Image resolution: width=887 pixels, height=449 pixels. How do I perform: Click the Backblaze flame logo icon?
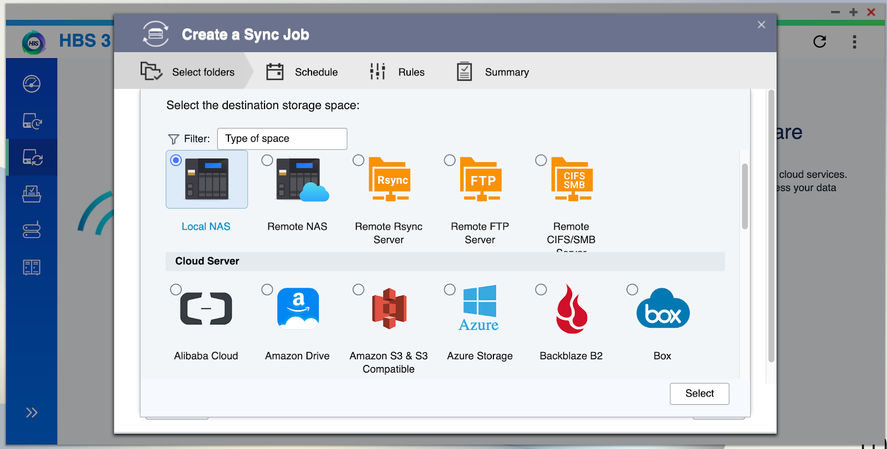(572, 309)
